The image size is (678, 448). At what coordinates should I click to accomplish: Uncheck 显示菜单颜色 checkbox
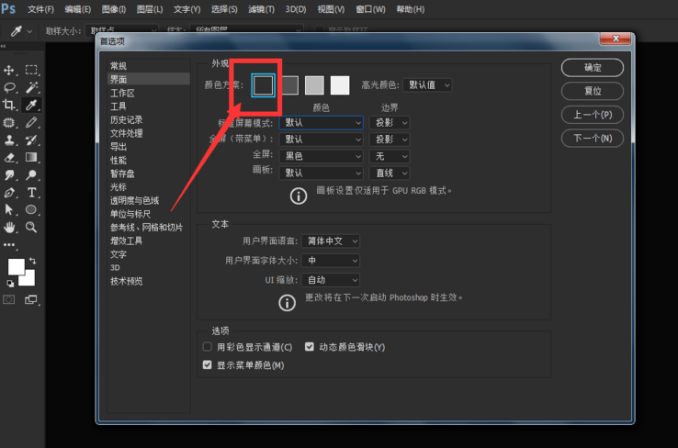(207, 364)
